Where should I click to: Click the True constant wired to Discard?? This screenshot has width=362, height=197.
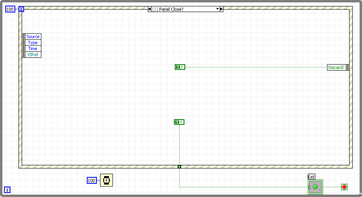point(180,67)
